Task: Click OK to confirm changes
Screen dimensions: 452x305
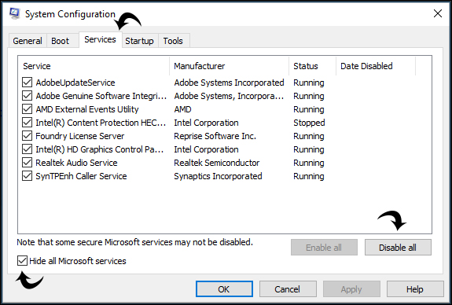Action: pyautogui.click(x=224, y=289)
